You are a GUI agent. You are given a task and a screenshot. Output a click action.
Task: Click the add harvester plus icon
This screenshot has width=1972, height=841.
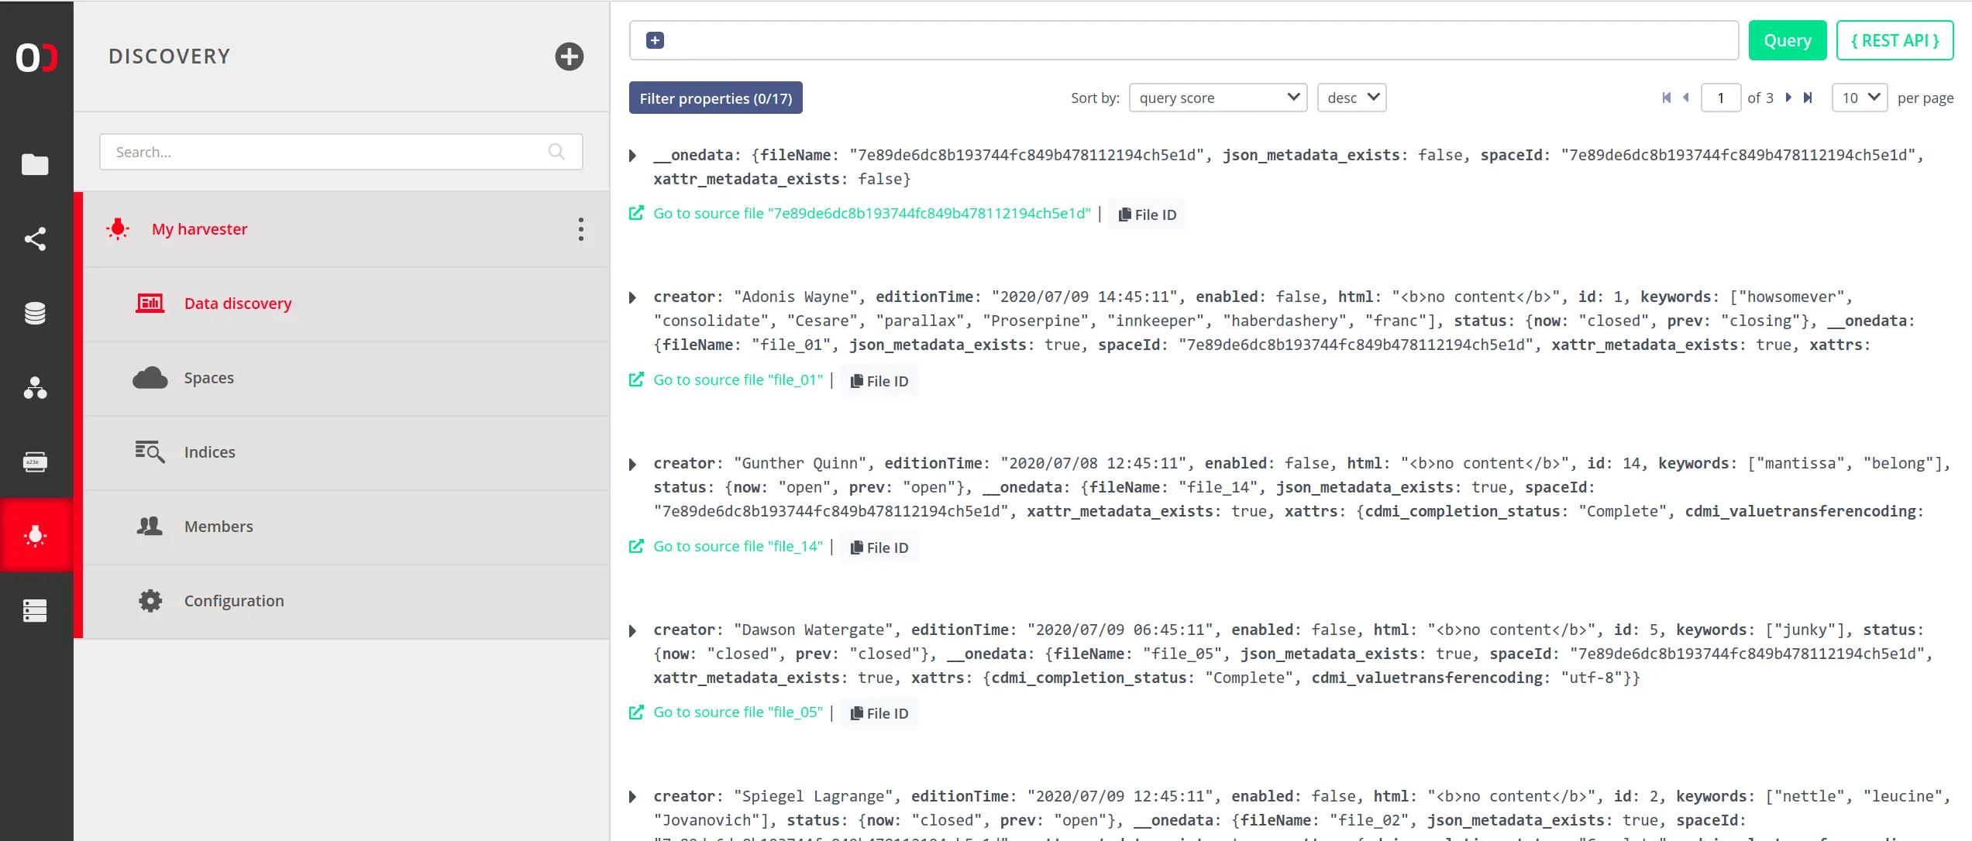point(569,57)
